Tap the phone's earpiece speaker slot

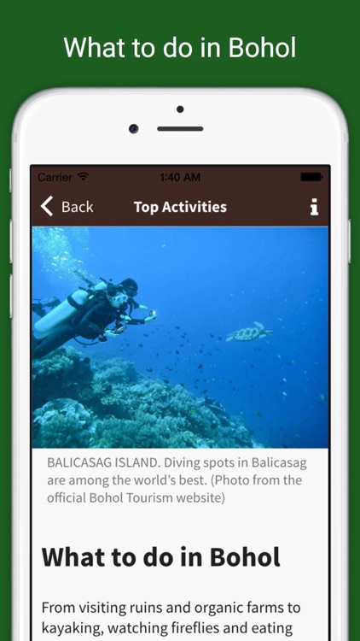(180, 129)
